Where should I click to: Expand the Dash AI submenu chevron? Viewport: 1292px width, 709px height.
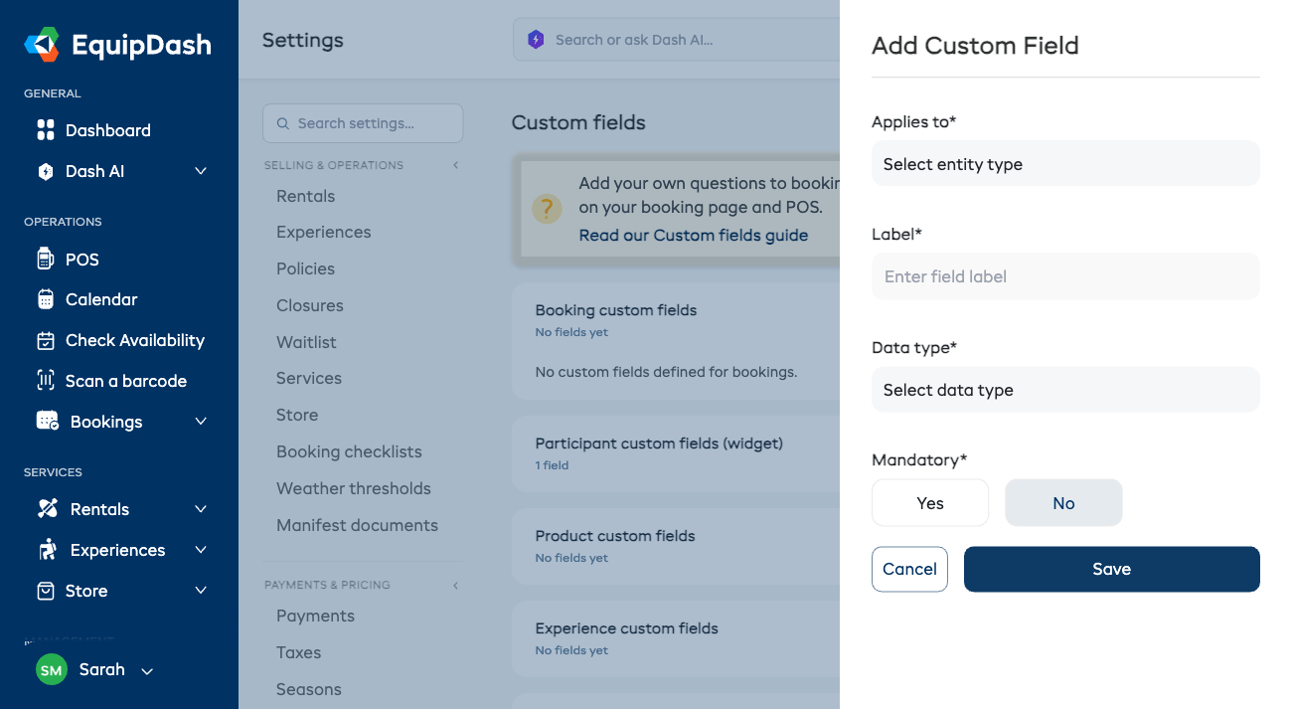201,171
